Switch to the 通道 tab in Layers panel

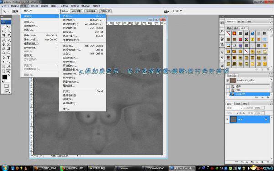click(238, 104)
